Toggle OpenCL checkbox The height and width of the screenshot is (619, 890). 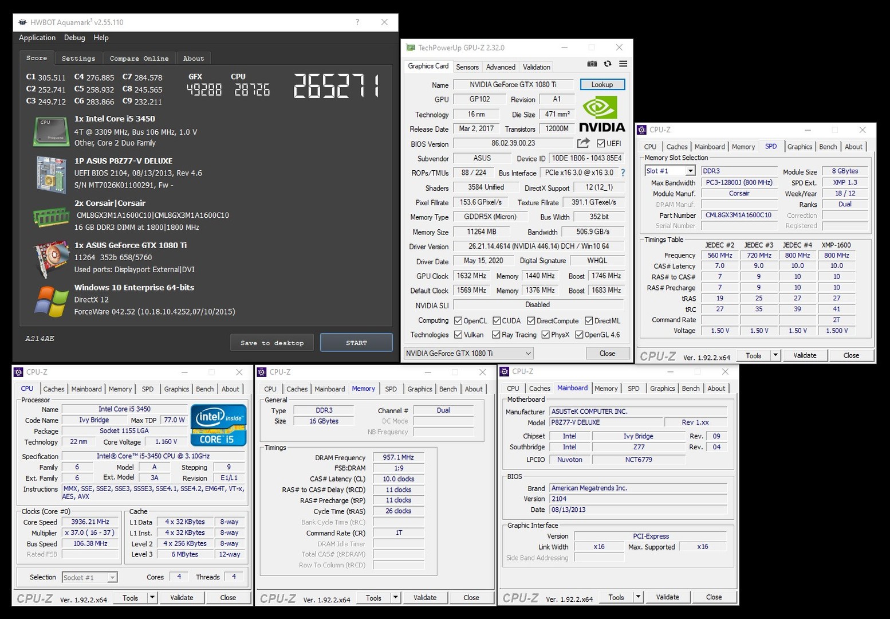point(458,320)
